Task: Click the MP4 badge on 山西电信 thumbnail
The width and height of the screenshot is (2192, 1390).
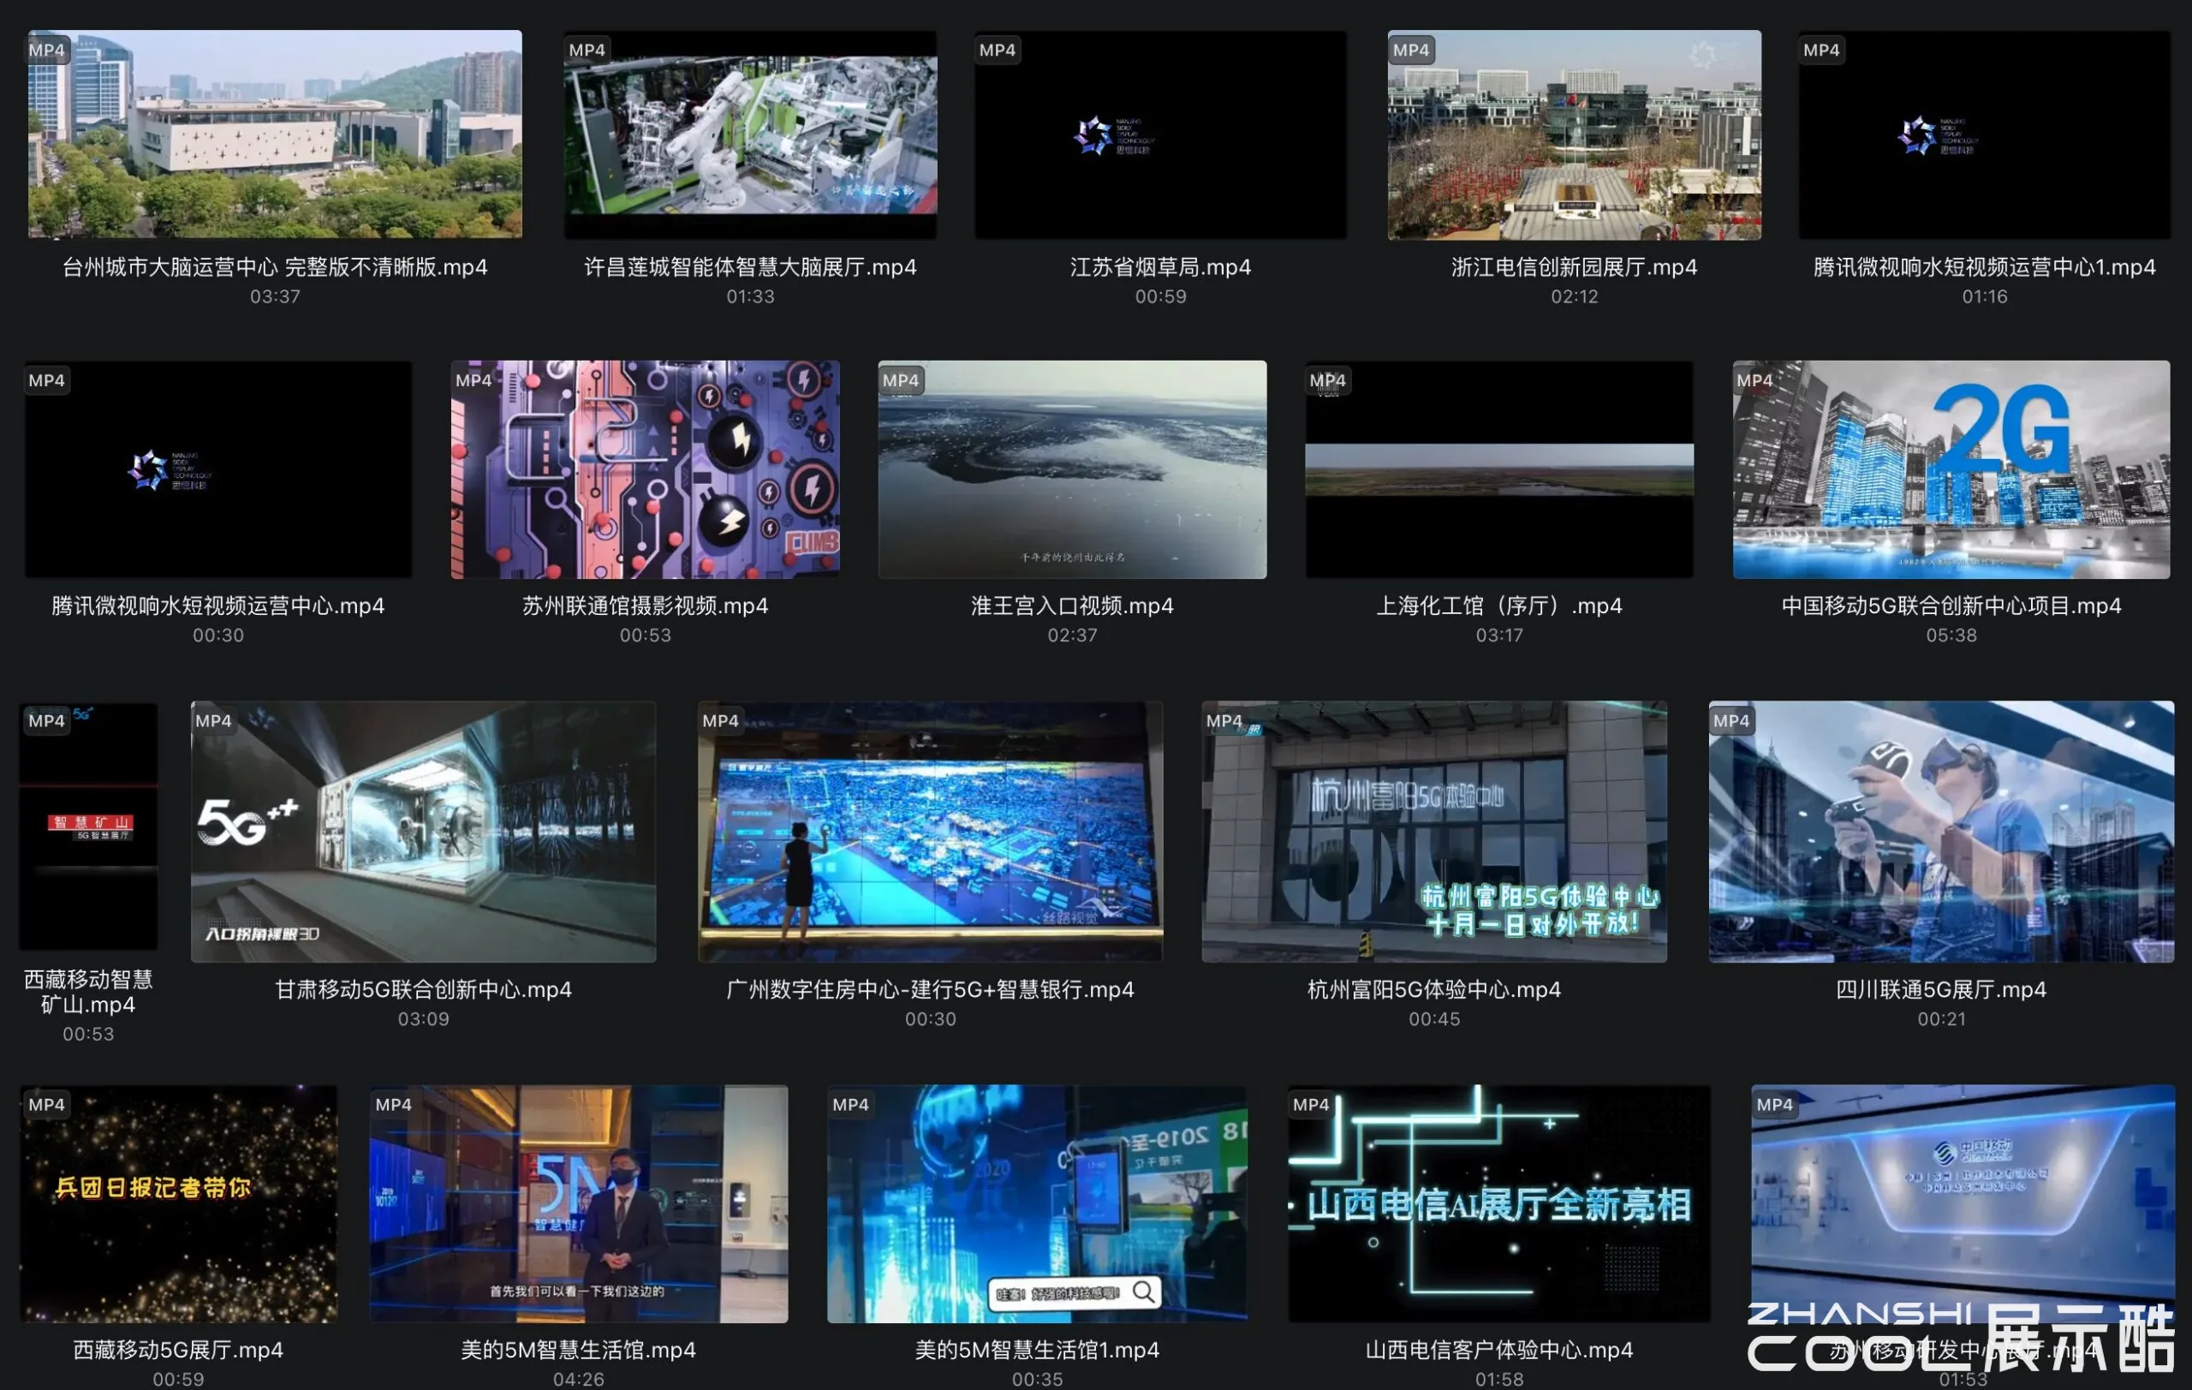Action: pyautogui.click(x=1312, y=1104)
